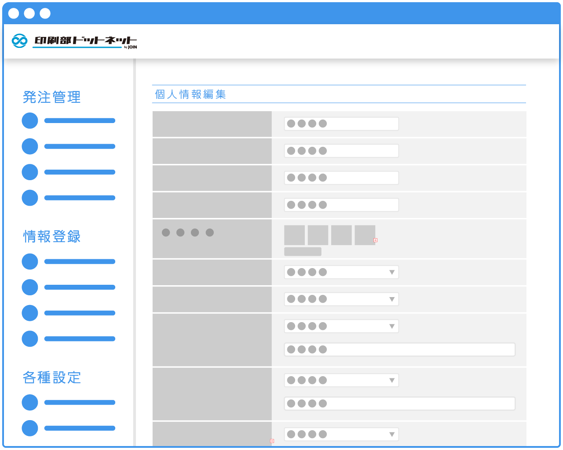Select the third gray thumbnail box
Viewport: 563px width, 450px height.
tap(341, 235)
